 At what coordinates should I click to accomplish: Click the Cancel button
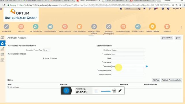178,38
